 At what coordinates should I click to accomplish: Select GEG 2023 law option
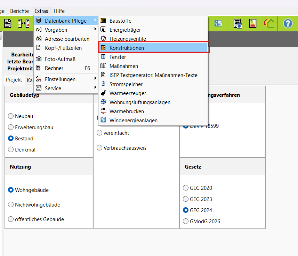click(186, 199)
